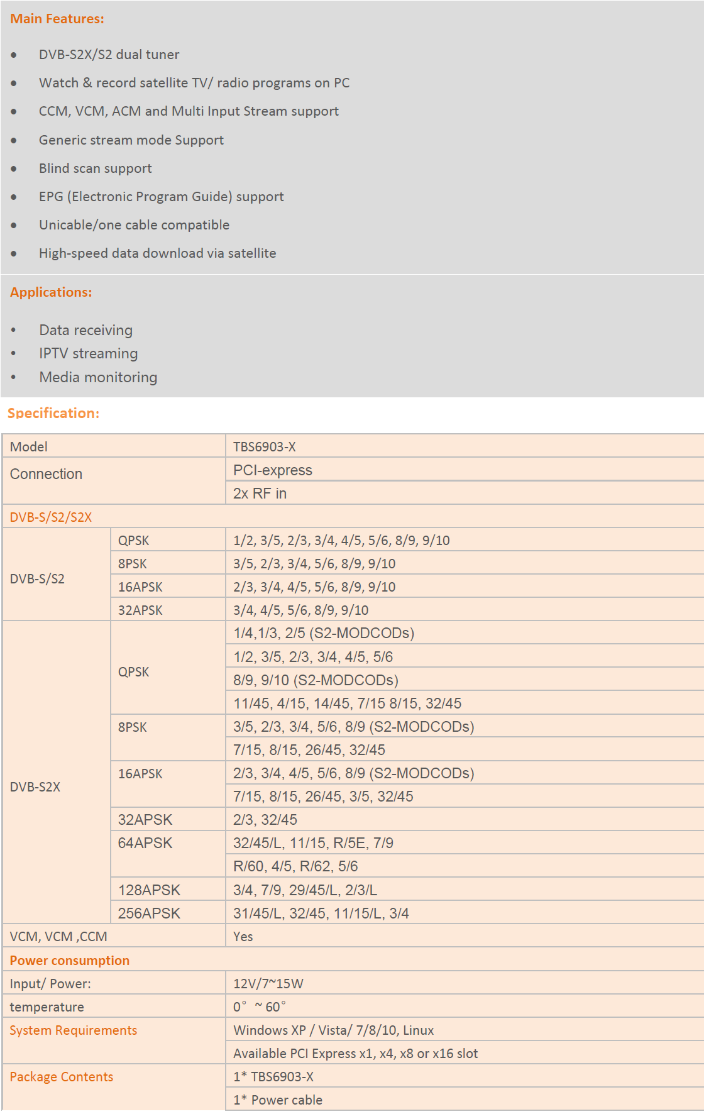Click the System Requirements label
The height and width of the screenshot is (1114, 704).
[74, 1030]
